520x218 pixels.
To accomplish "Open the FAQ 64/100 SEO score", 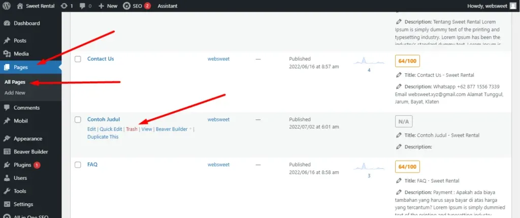I will [408, 167].
